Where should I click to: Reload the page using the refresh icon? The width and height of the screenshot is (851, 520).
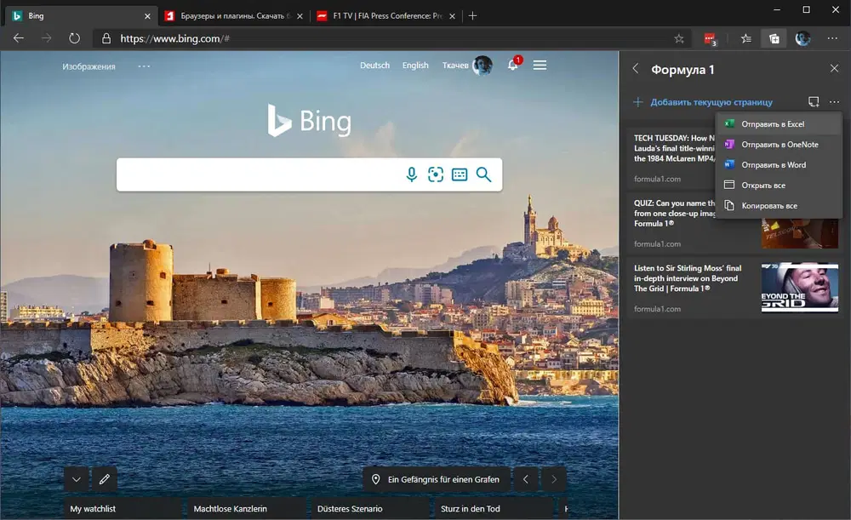[x=75, y=38]
